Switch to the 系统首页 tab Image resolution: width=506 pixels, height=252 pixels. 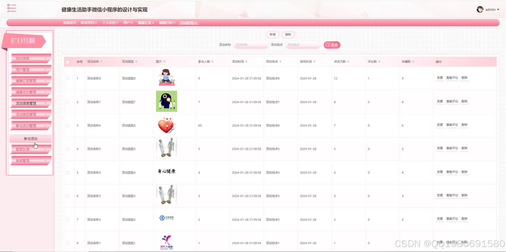pyautogui.click(x=70, y=23)
